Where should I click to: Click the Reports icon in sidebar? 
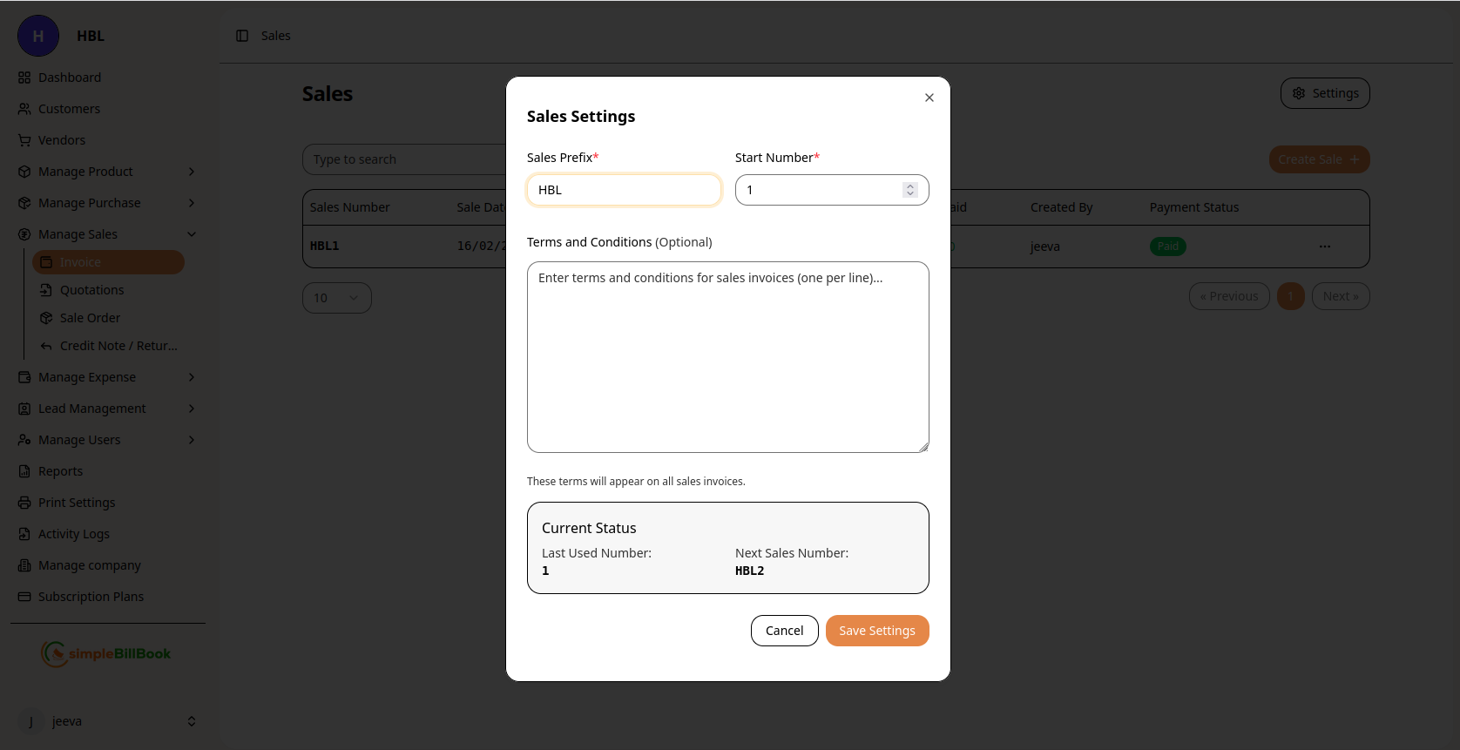pyautogui.click(x=24, y=471)
